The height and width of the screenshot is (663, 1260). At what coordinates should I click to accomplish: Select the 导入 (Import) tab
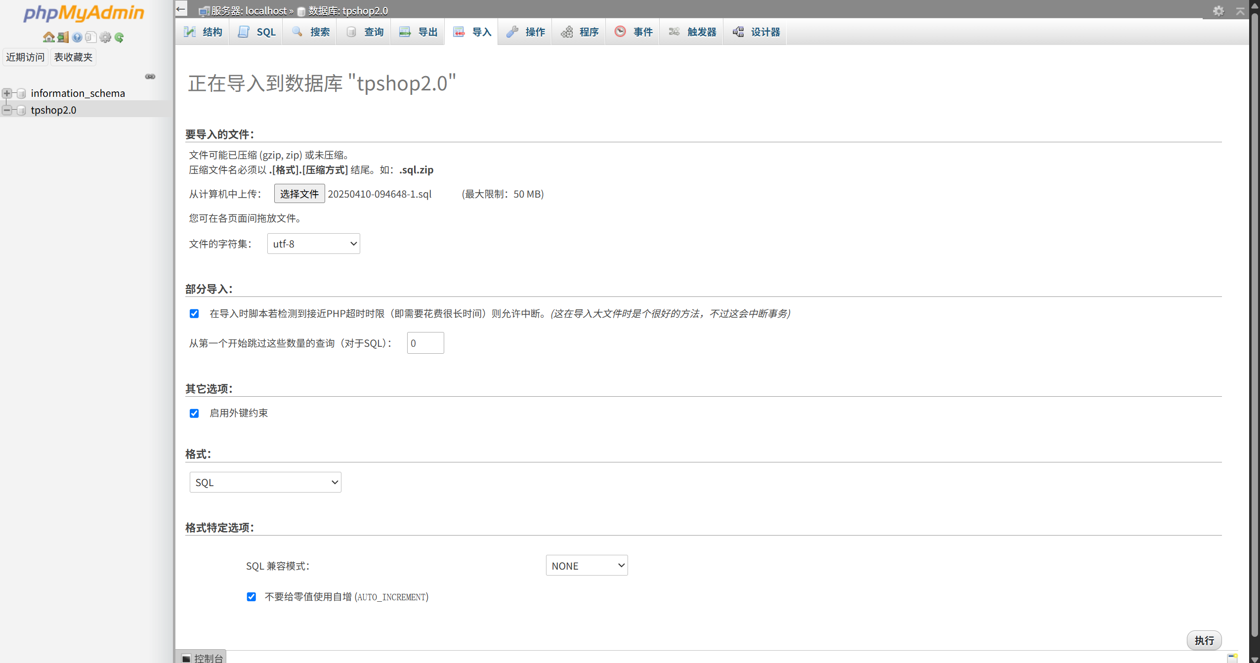[472, 32]
